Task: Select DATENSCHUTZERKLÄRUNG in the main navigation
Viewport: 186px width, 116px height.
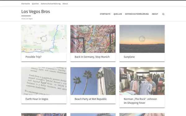Action: pyautogui.click(x=137, y=14)
